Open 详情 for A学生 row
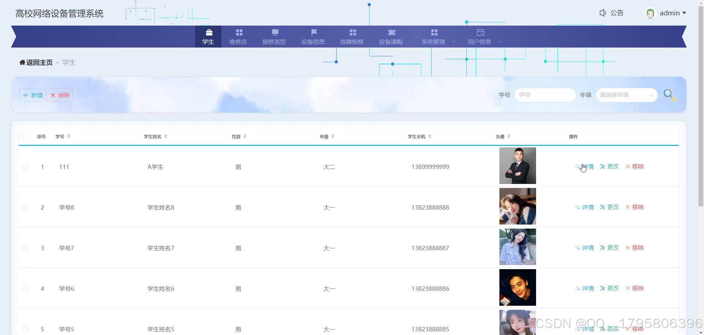Image resolution: width=704 pixels, height=335 pixels. [x=584, y=166]
